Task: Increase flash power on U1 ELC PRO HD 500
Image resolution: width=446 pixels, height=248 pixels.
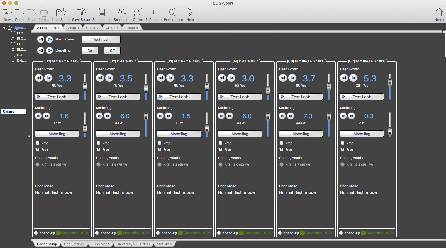Action: click(48, 78)
